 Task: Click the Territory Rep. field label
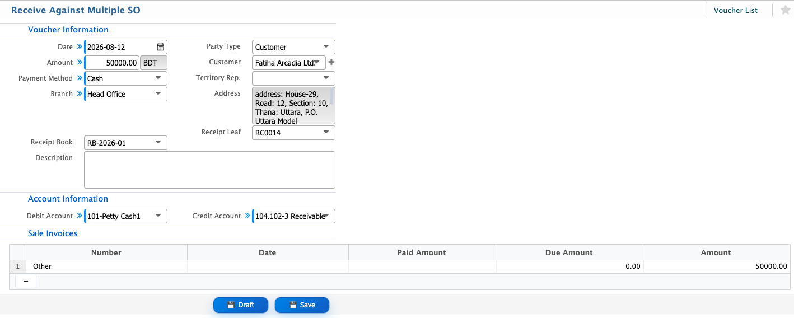coord(218,78)
